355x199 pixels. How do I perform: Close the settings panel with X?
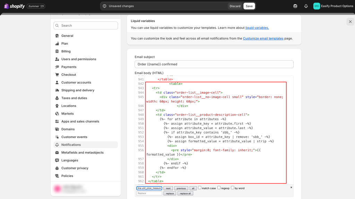click(350, 22)
